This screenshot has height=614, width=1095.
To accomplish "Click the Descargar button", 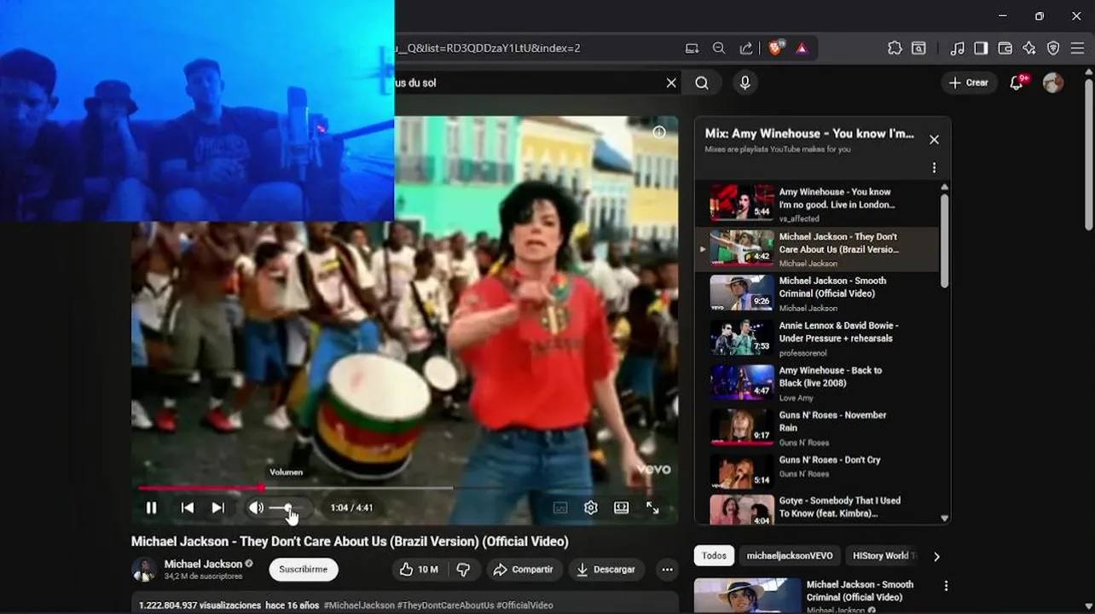I will (606, 569).
